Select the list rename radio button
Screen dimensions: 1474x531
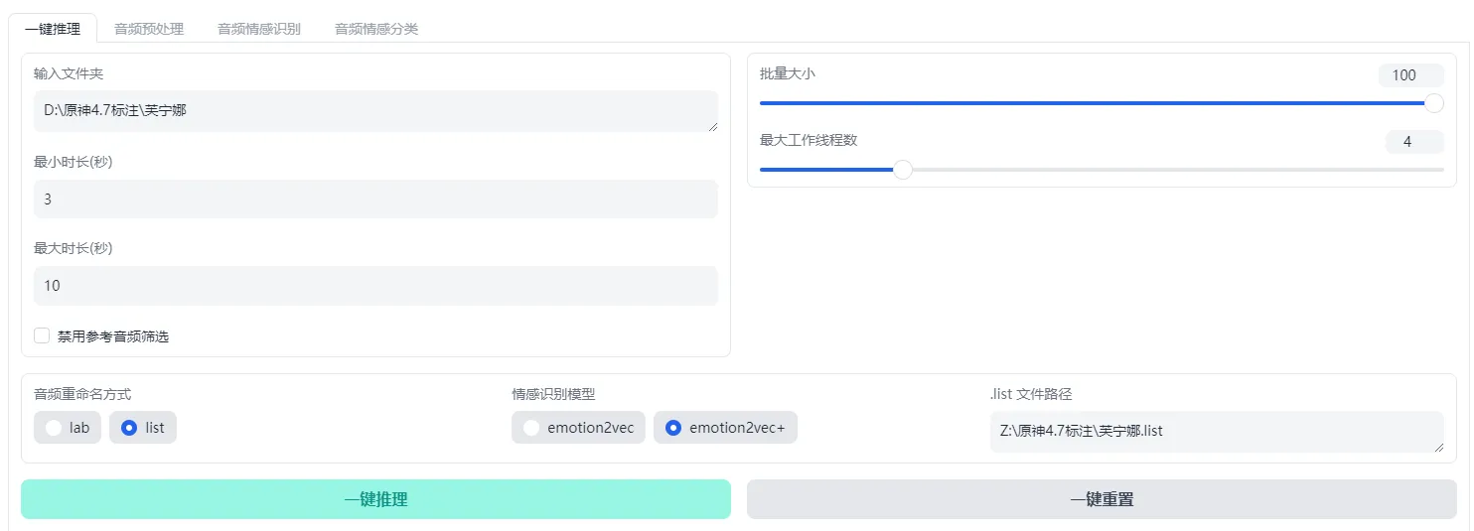pyautogui.click(x=143, y=428)
